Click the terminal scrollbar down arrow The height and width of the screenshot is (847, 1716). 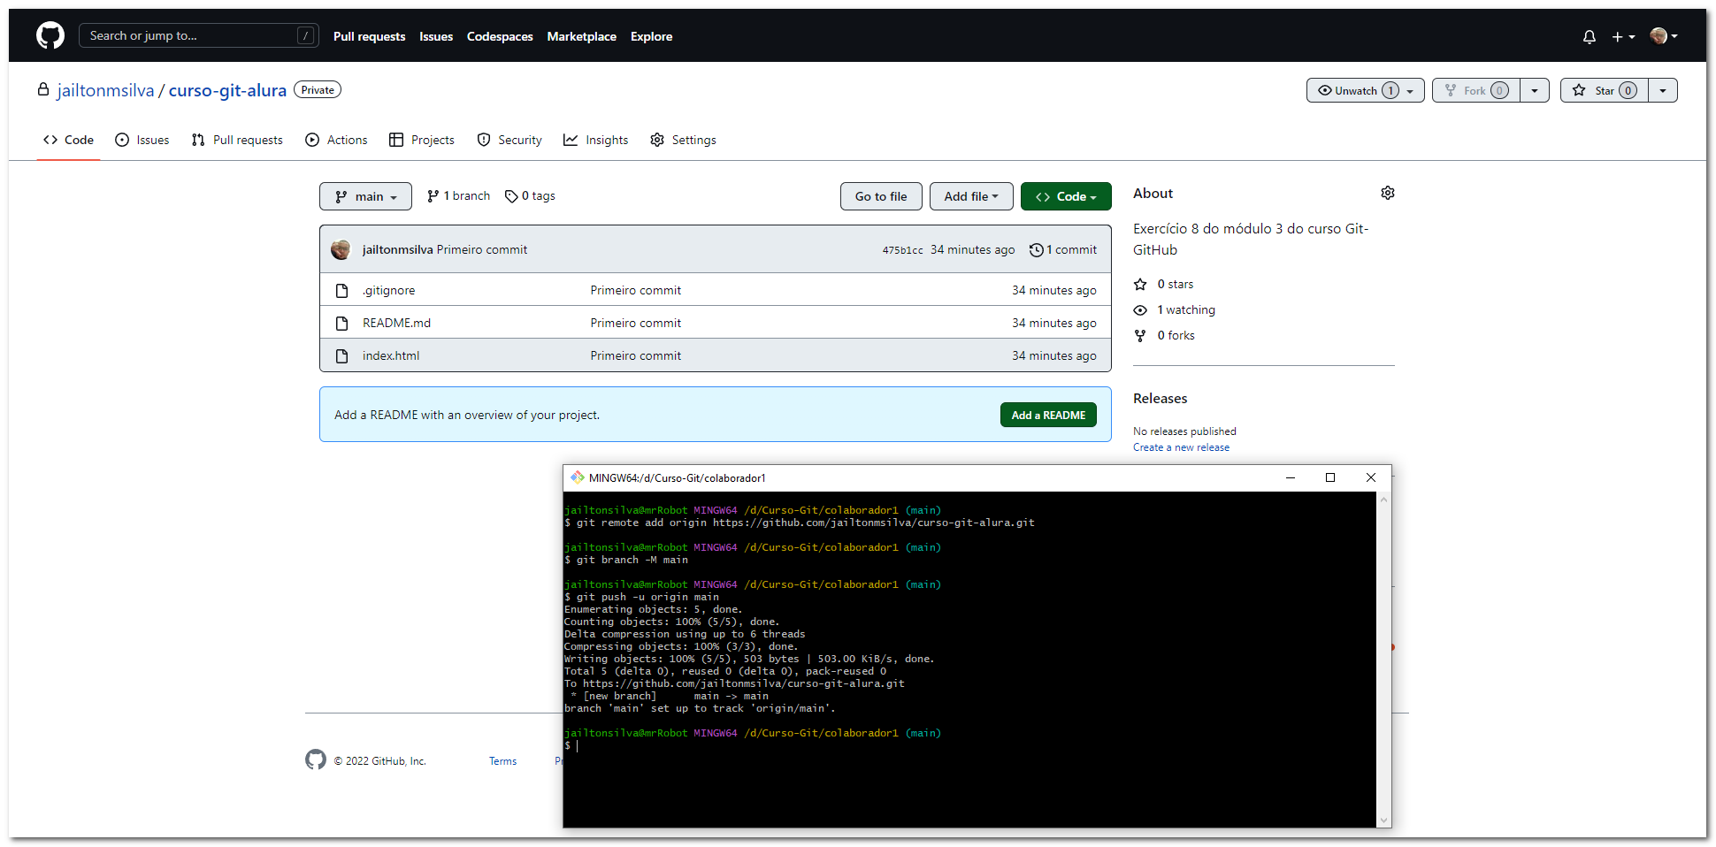pos(1384,820)
